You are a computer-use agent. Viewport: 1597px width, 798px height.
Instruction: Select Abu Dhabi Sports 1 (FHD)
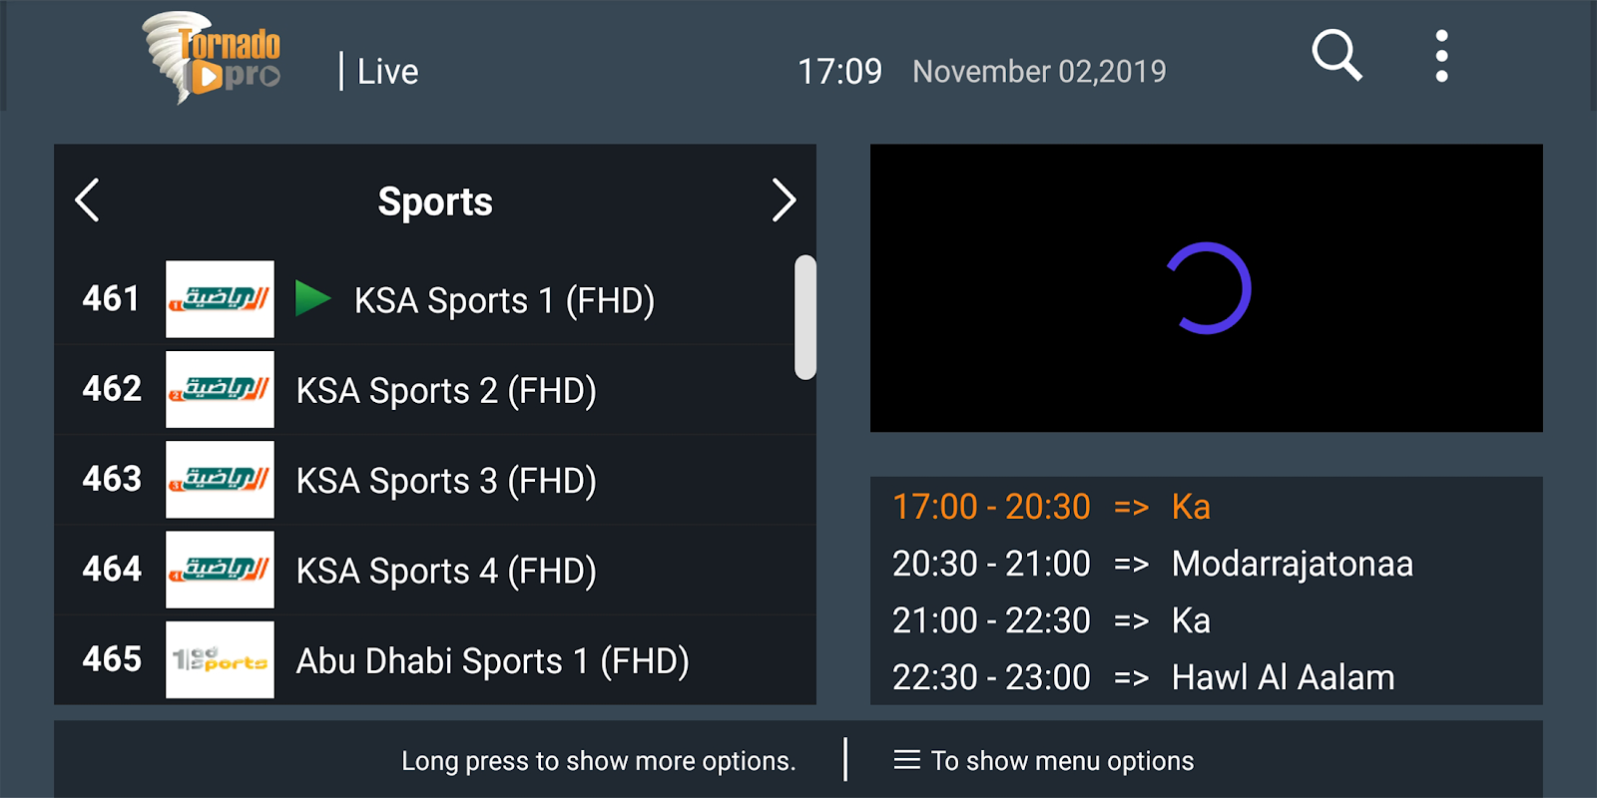tap(492, 660)
